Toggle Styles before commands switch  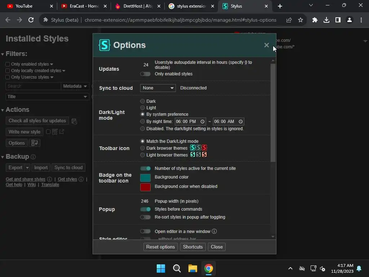[145, 209]
